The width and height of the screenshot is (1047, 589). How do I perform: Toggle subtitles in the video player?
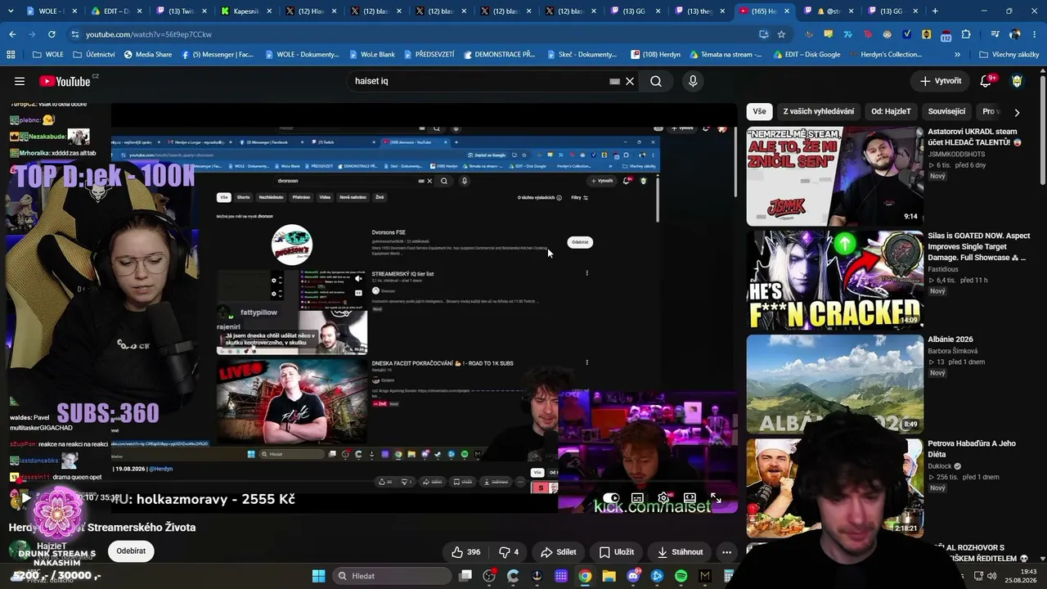[637, 497]
